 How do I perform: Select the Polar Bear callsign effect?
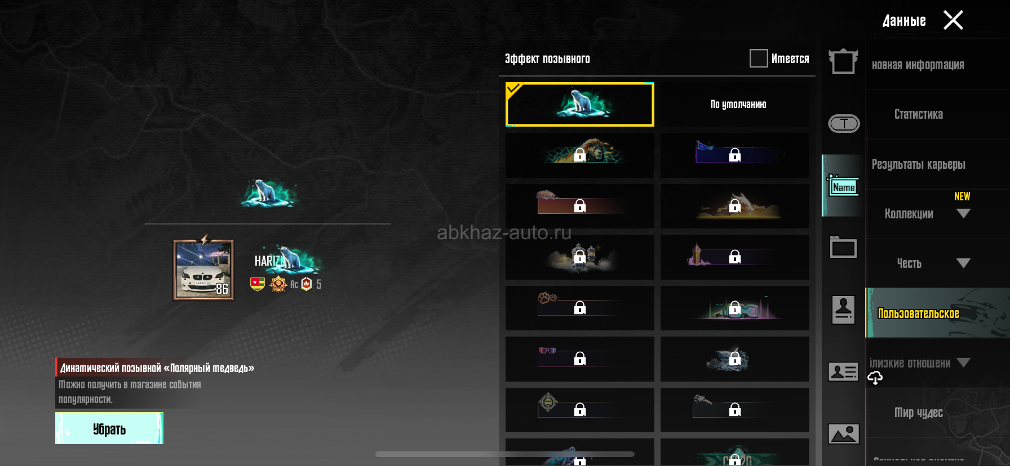pyautogui.click(x=580, y=105)
